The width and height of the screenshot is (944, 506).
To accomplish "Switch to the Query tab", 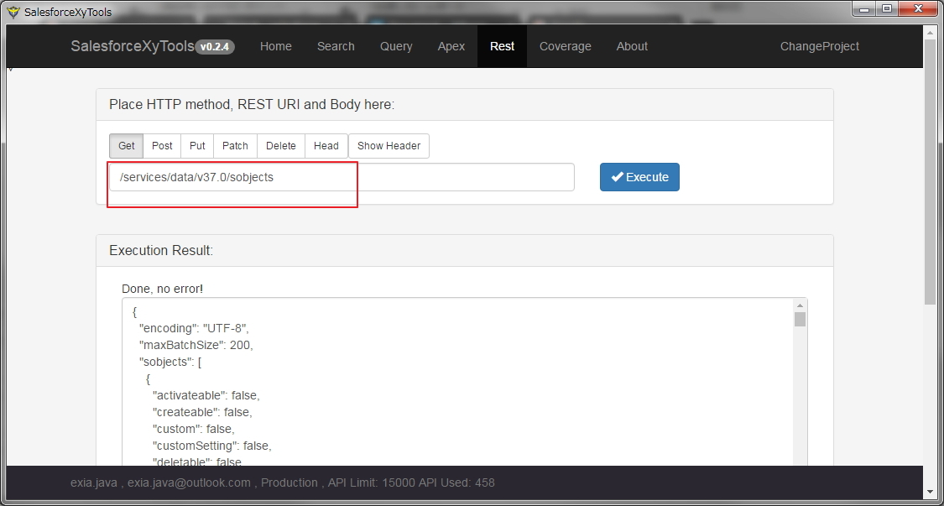I will pos(396,46).
